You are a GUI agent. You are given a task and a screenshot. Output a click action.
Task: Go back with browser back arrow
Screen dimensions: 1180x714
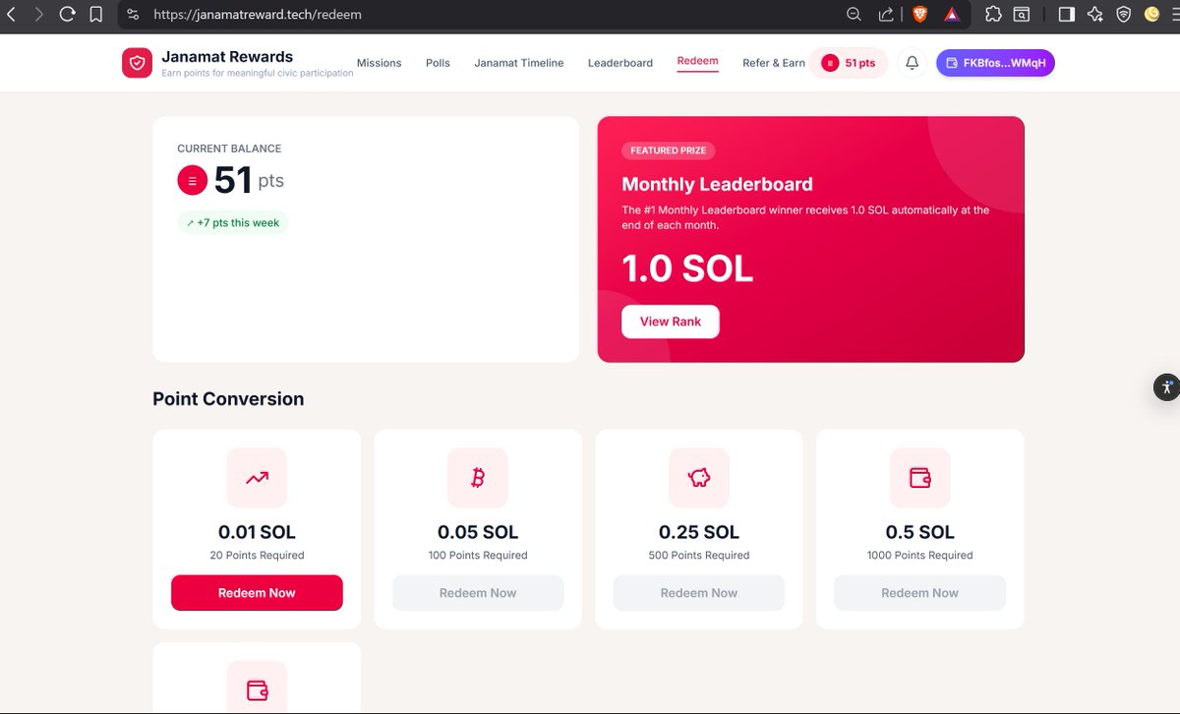11,15
